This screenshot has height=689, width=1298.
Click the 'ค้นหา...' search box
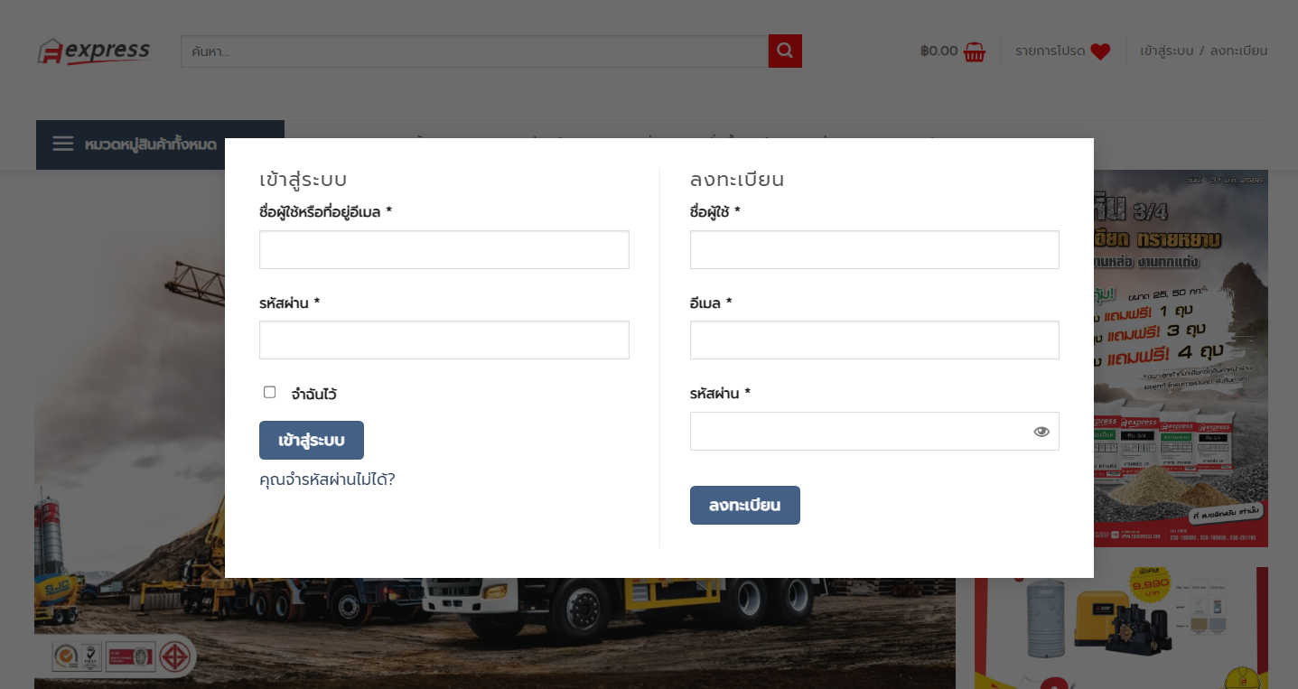click(474, 51)
